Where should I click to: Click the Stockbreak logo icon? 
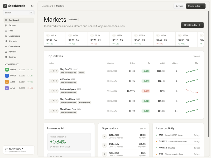(5, 6)
